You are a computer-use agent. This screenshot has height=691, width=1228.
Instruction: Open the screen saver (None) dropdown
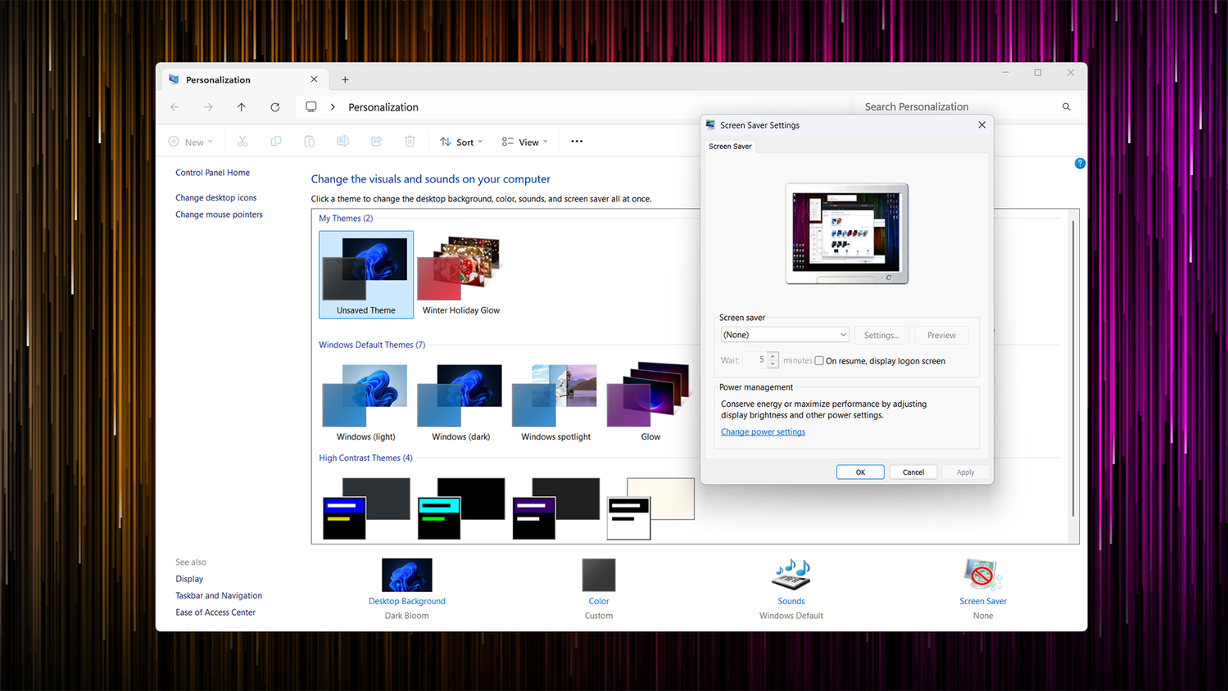click(785, 335)
